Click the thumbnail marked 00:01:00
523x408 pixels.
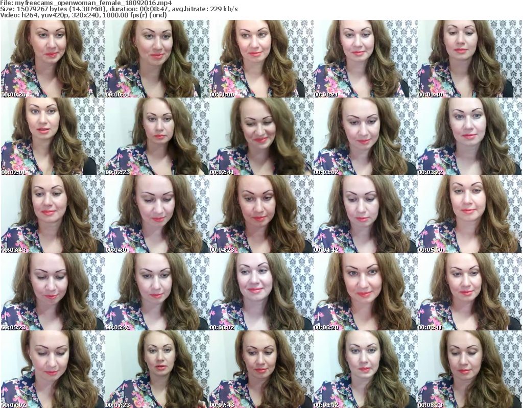pos(261,59)
